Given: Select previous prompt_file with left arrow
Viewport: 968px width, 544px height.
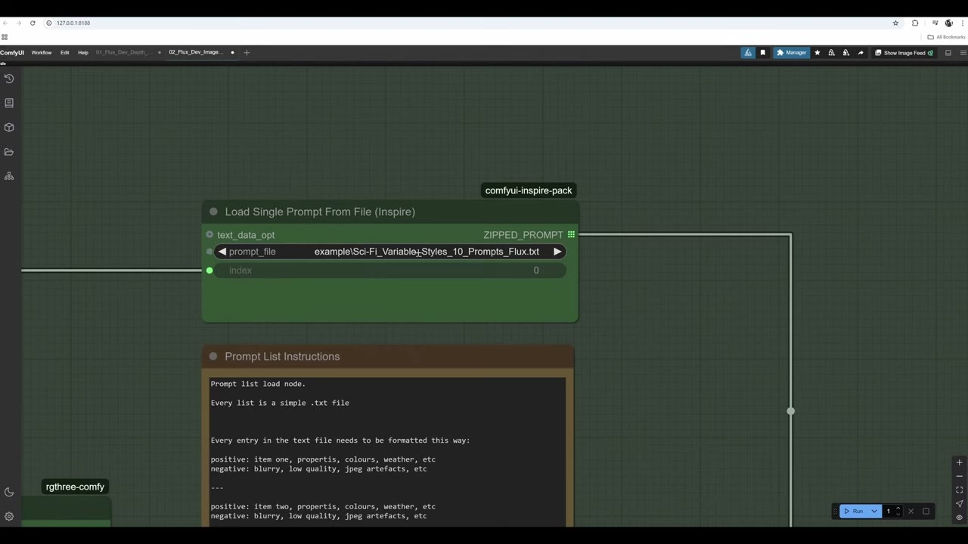Looking at the screenshot, I should click(x=222, y=252).
